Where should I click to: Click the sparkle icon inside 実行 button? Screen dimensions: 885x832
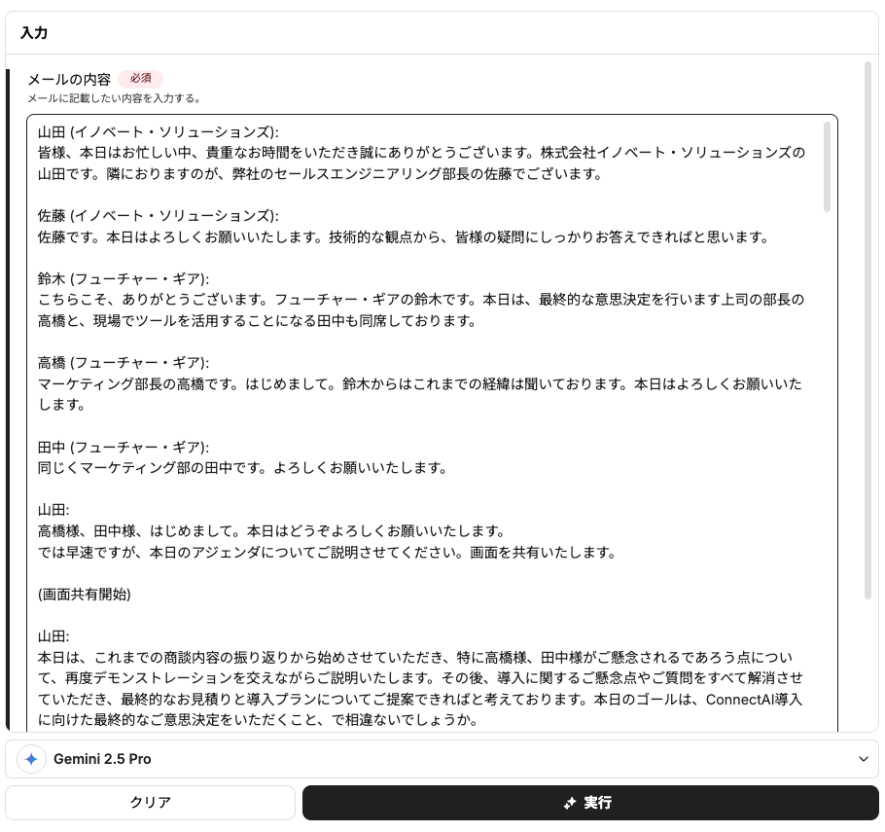click(x=570, y=803)
